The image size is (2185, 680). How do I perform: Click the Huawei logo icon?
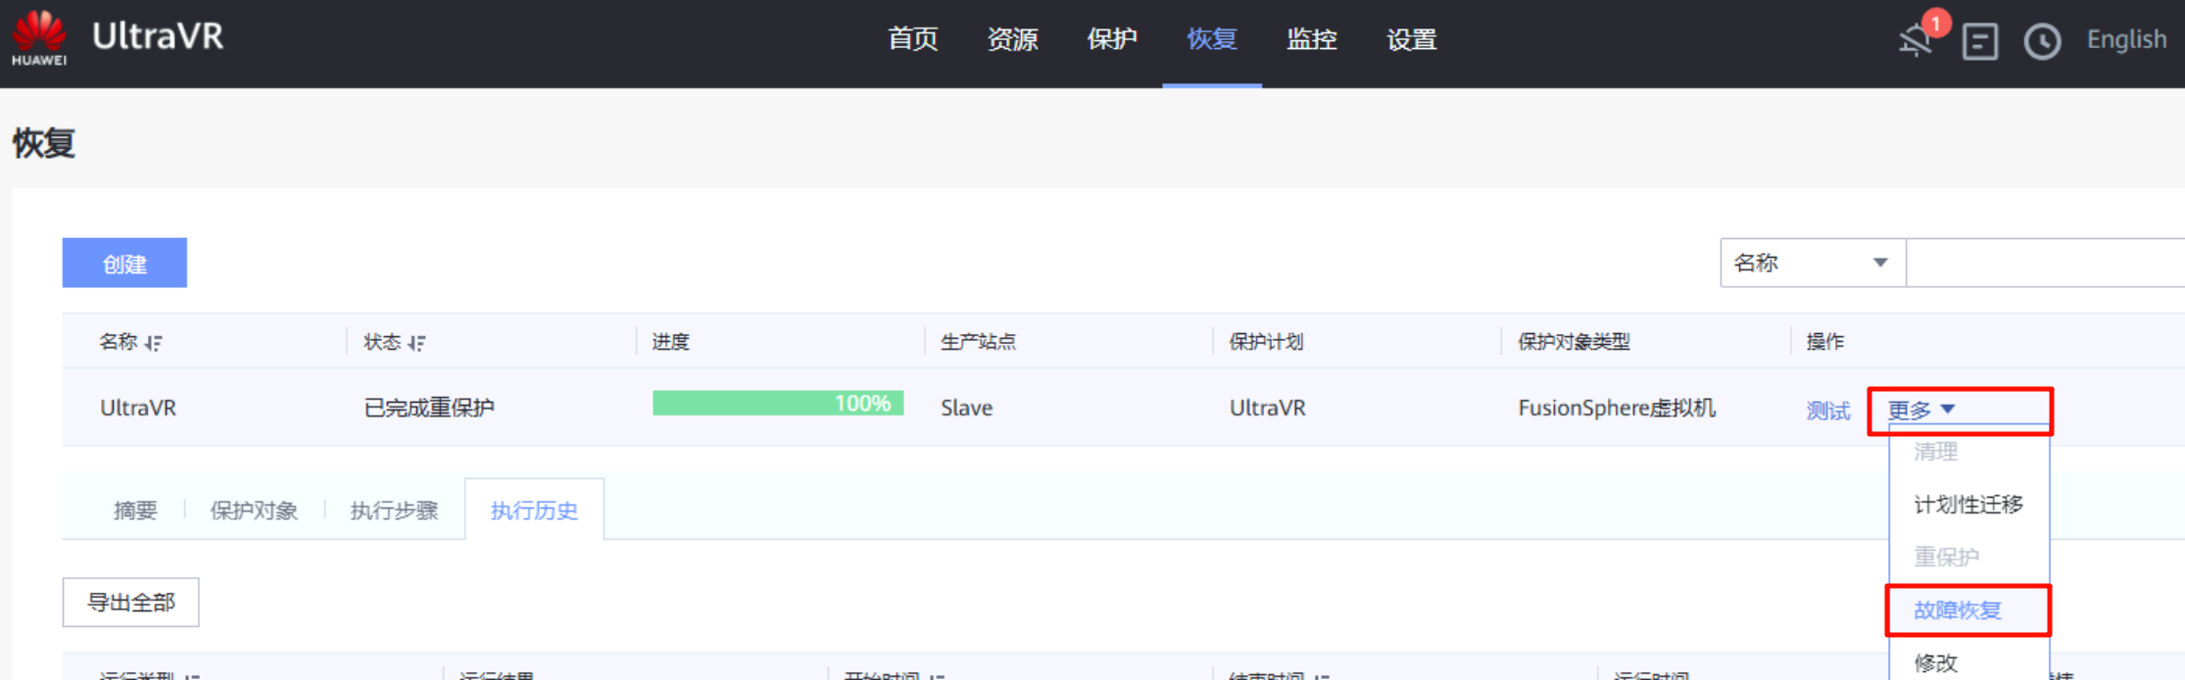(x=39, y=37)
